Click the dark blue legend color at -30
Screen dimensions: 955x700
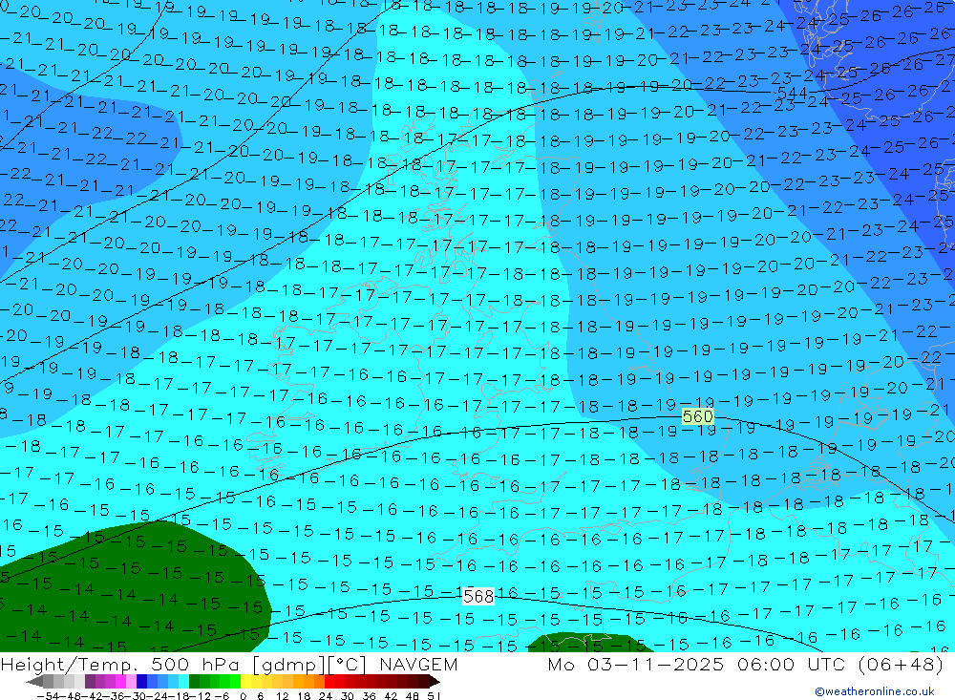click(x=141, y=681)
